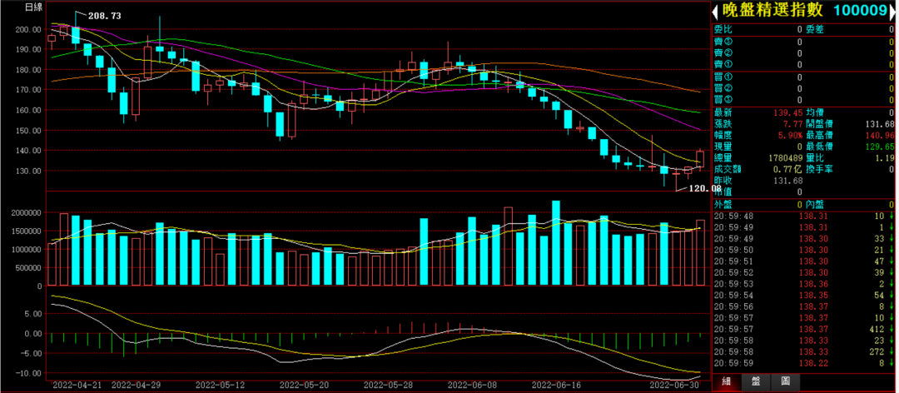The width and height of the screenshot is (899, 393).
Task: Click the 委差 label
Action: pyautogui.click(x=814, y=28)
